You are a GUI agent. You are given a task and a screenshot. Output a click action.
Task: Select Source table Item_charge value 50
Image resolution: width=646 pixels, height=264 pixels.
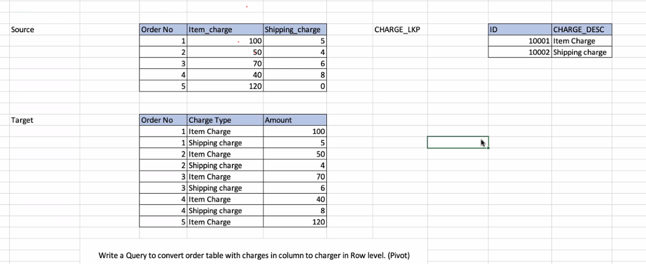pos(225,52)
